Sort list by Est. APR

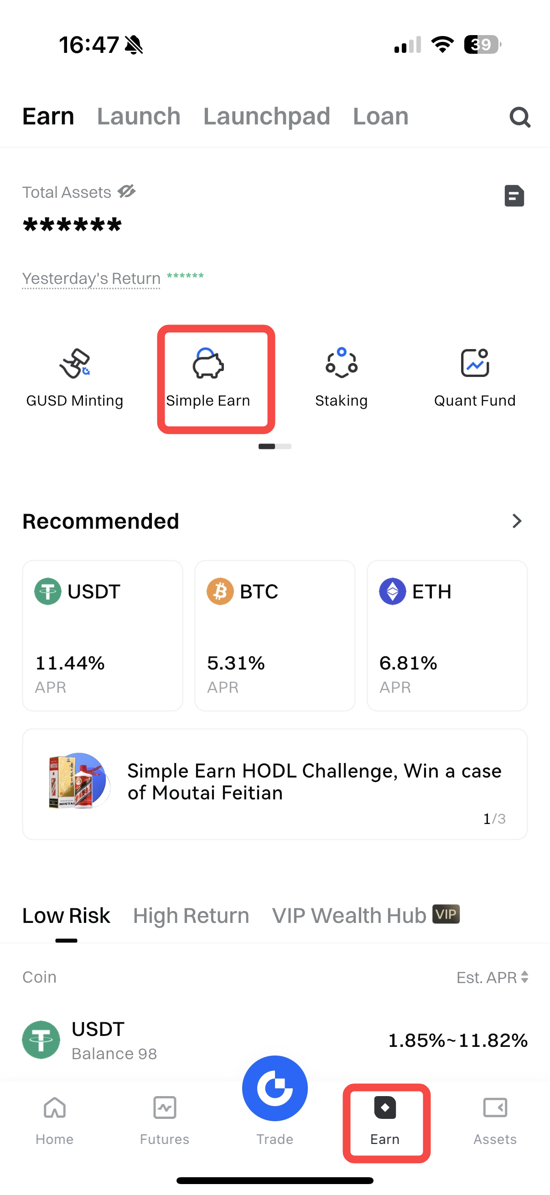coord(492,977)
